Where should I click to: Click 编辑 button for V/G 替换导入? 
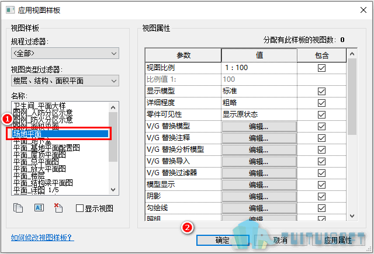pos(259,162)
